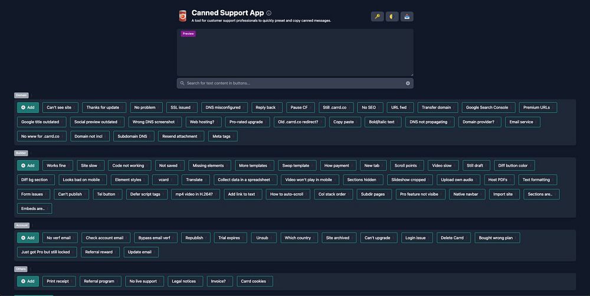Choose the "Pro-rated upgrade" message

[x=247, y=122]
